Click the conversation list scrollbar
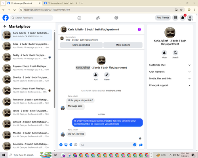Viewport: 198px width, 158px height. [54, 70]
